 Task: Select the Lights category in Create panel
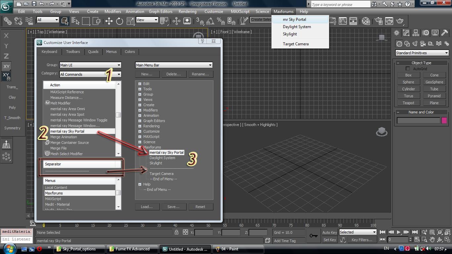pyautogui.click(x=415, y=44)
